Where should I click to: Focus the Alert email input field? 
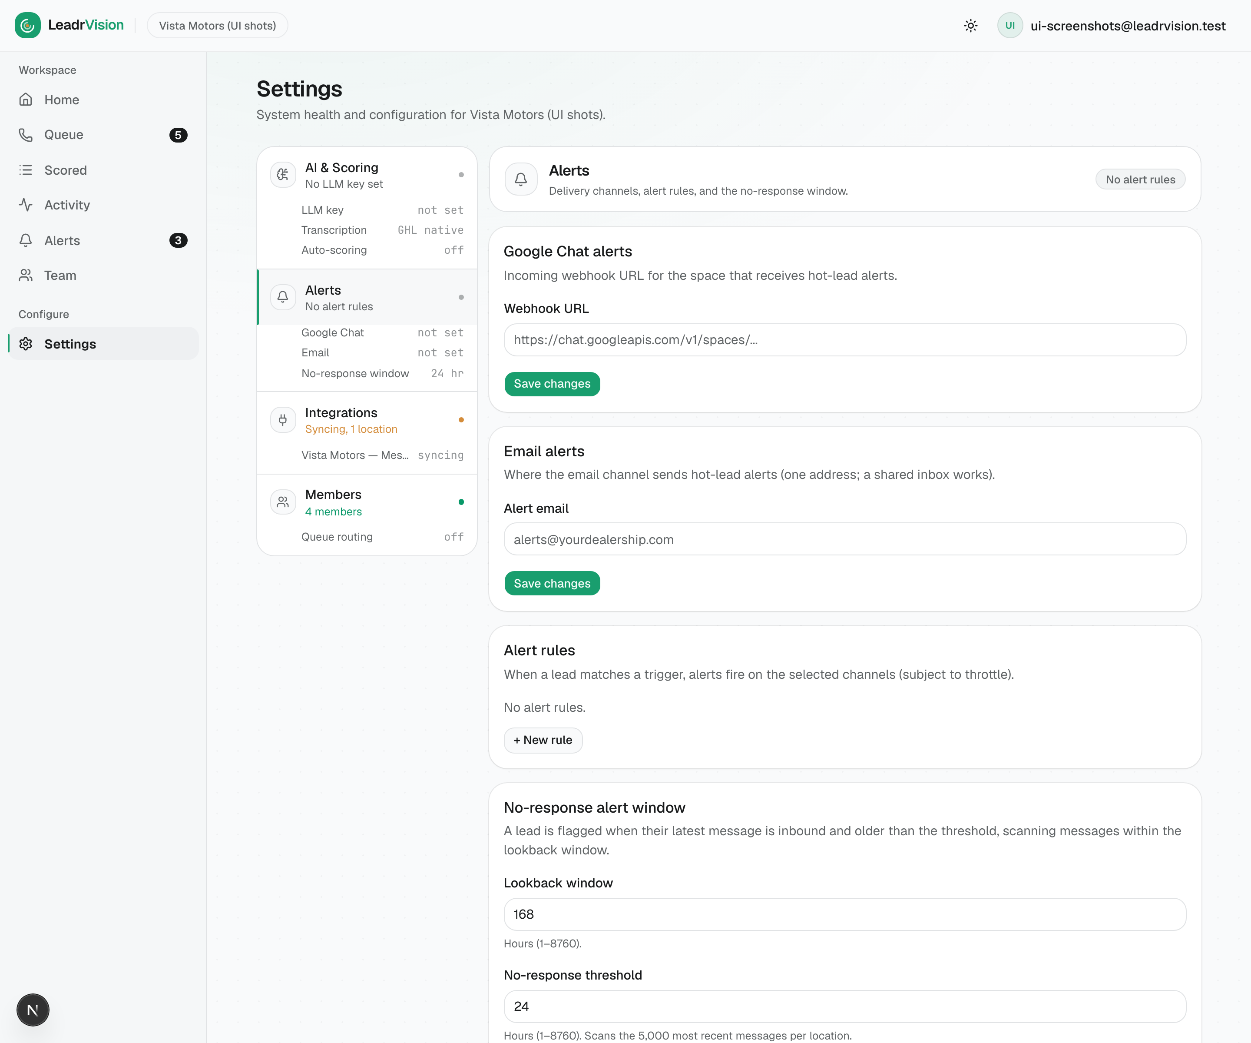tap(845, 539)
